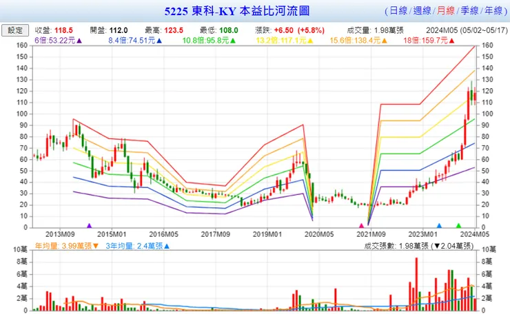The image size is (510, 314).
Task: Click the closing price value 118.5
Action: point(63,30)
